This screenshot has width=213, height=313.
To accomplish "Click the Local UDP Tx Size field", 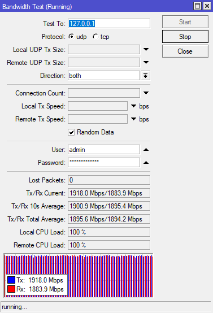I will pos(104,50).
